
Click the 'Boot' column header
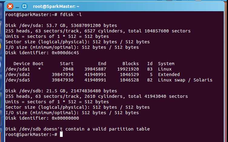[38, 64]
